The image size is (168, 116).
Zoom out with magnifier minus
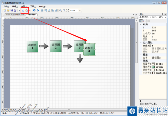64,10
